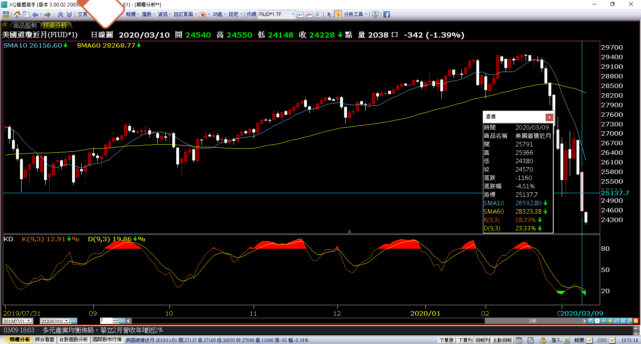Screen dimensions: 641x344
Task: Click the padlock icon in status bar
Action: point(543,340)
